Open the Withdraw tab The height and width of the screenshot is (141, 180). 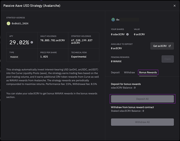point(129,73)
